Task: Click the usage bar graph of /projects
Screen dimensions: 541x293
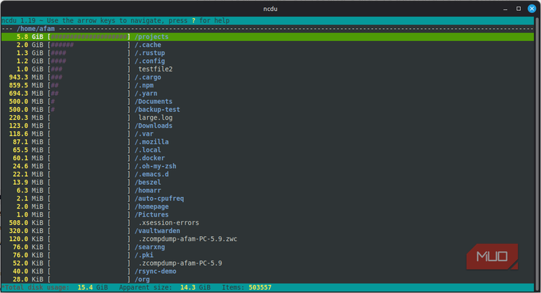Action: pyautogui.click(x=89, y=37)
